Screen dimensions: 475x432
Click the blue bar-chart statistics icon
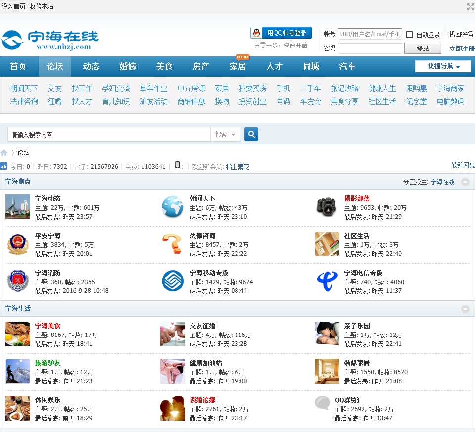[3, 166]
